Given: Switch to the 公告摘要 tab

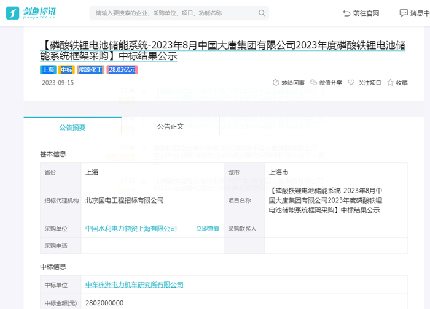Looking at the screenshot, I should point(72,127).
